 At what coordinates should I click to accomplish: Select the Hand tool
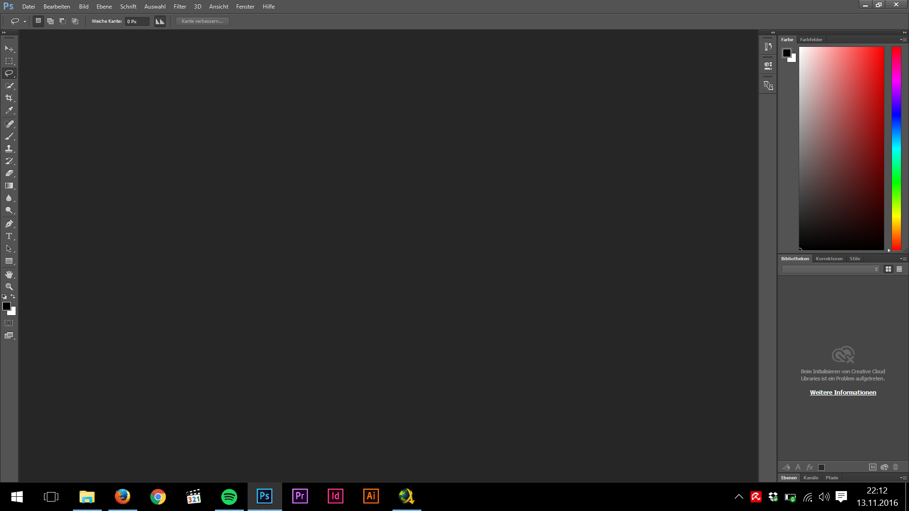click(x=9, y=274)
